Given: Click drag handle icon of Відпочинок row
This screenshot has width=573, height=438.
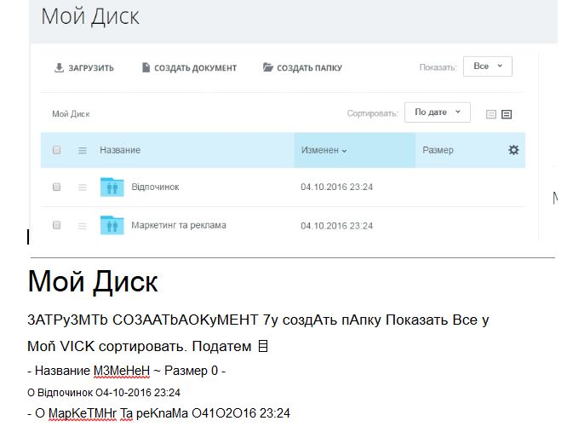Looking at the screenshot, I should tap(83, 187).
